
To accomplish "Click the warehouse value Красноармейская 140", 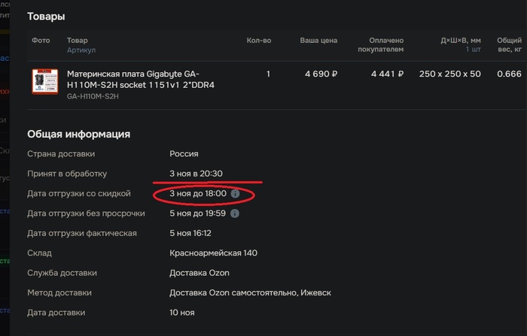I will 213,253.
